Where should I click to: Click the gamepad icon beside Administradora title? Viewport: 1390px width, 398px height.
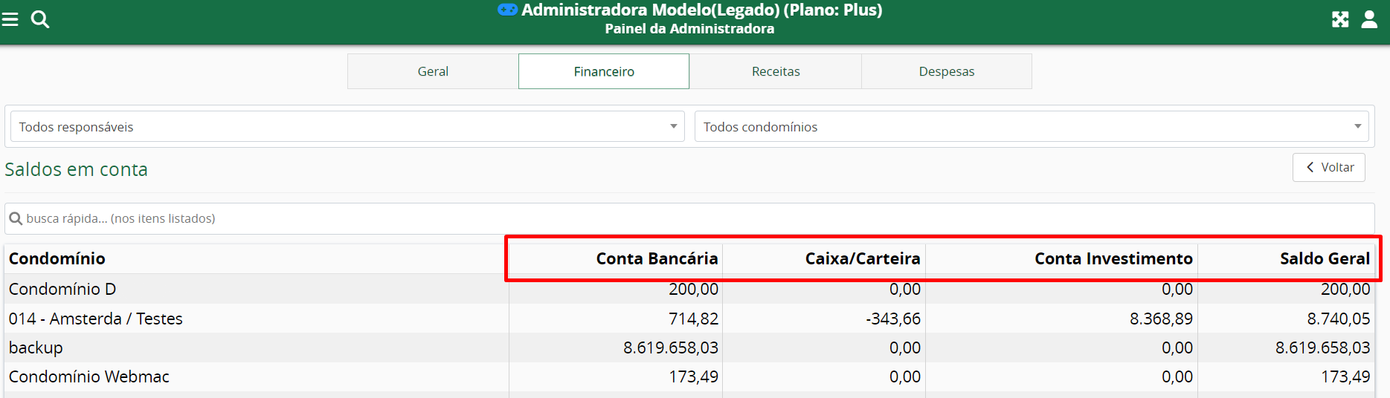(x=507, y=10)
